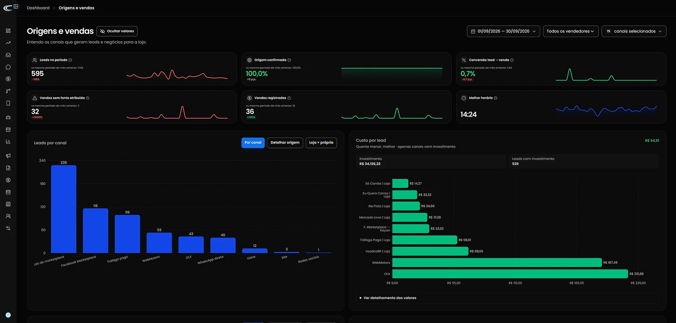
Task: Click the R$ 64,51 cost per lead total
Action: [x=652, y=141]
